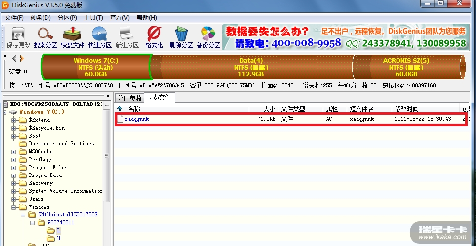Viewport: 476px width, 246px height.
Task: Expand the Users folder node
Action: click(x=14, y=199)
